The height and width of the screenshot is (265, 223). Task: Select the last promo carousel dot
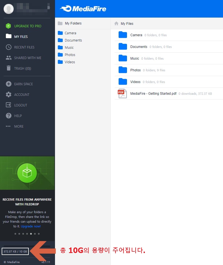39,234
